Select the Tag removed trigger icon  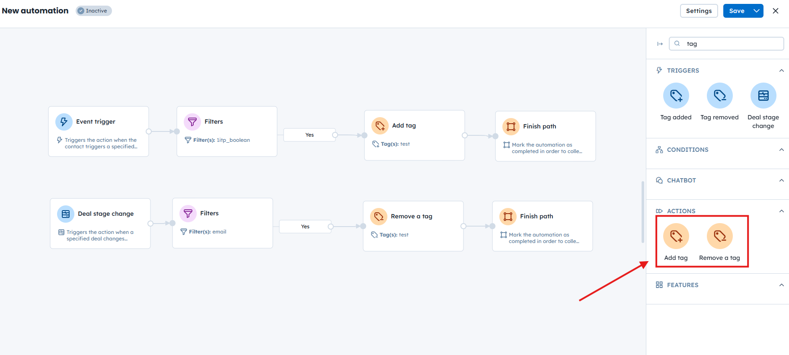pos(719,96)
